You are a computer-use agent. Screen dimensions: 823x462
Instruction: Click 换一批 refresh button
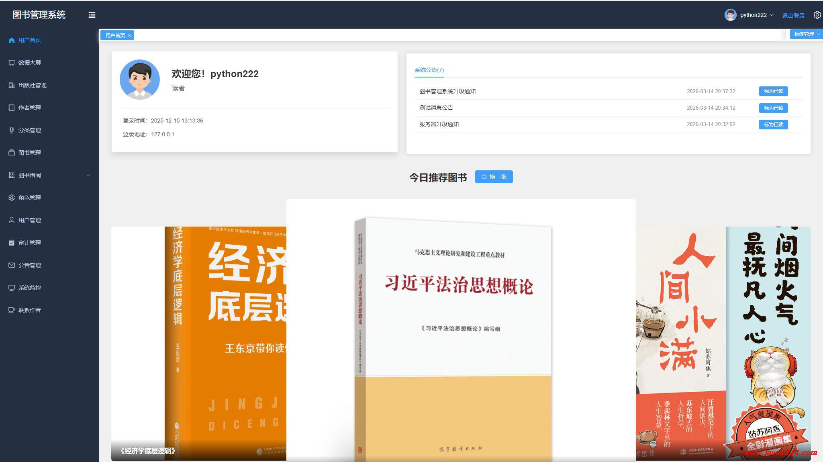point(494,177)
